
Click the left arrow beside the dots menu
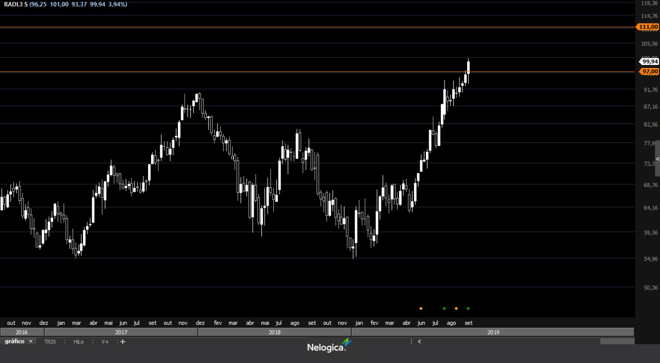(420, 341)
